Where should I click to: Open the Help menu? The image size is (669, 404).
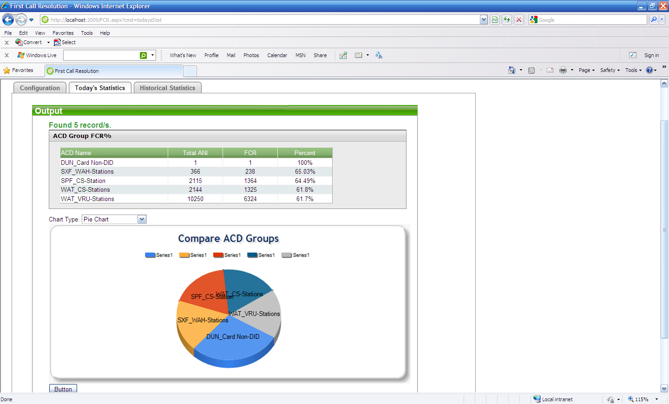105,33
